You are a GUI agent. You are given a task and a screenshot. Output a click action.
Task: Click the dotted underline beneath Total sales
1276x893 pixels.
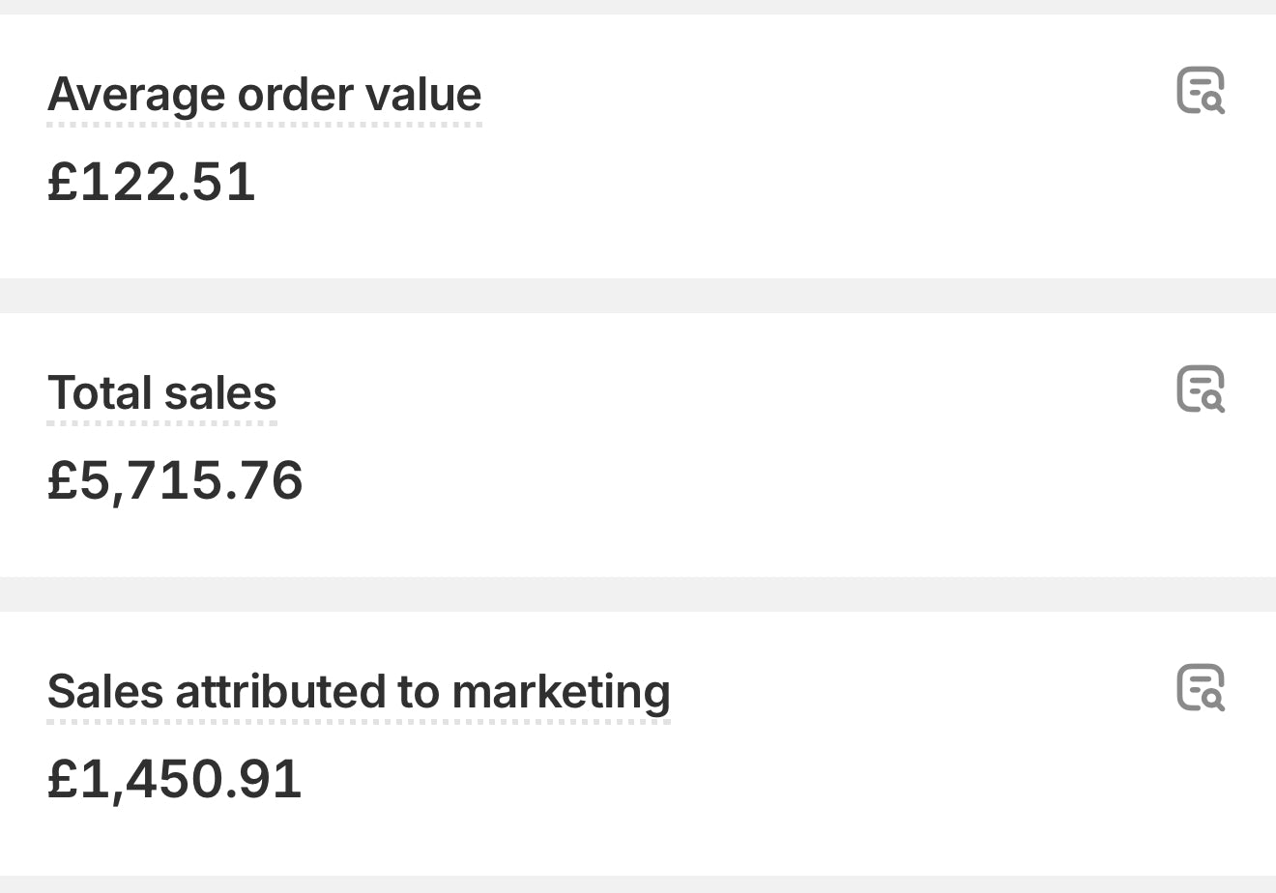161,422
